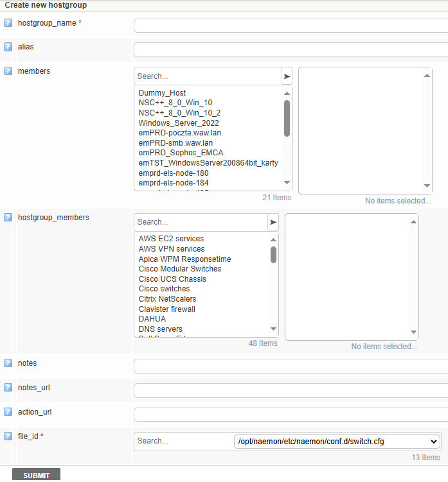
Task: Click help icon next to hostgroup_name
Action: tap(8, 23)
